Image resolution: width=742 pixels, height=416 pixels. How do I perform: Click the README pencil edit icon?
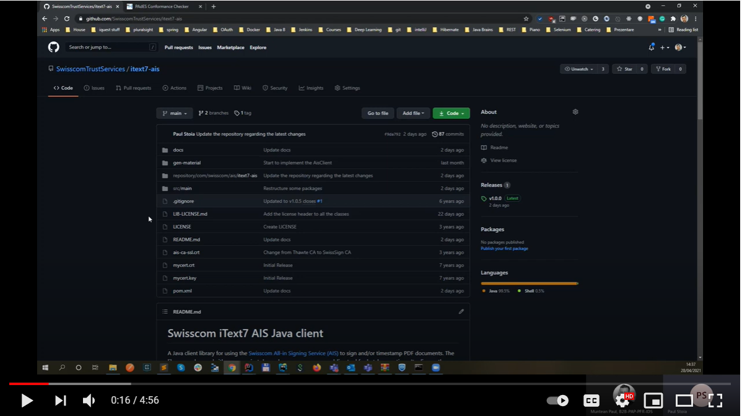[x=461, y=312]
